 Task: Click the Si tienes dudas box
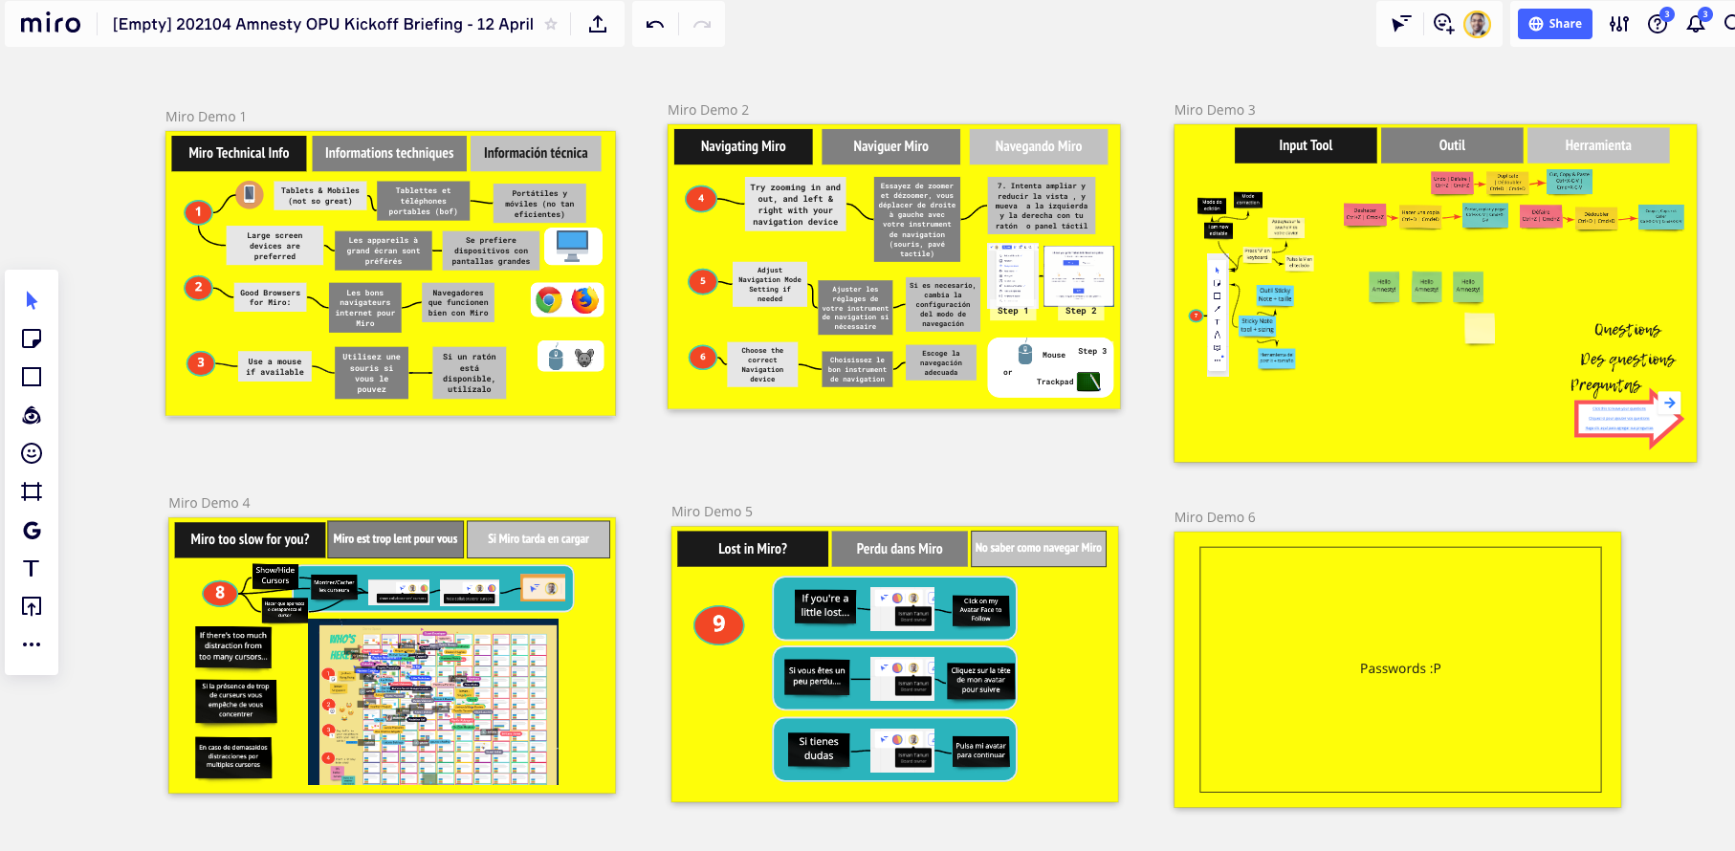click(x=819, y=749)
